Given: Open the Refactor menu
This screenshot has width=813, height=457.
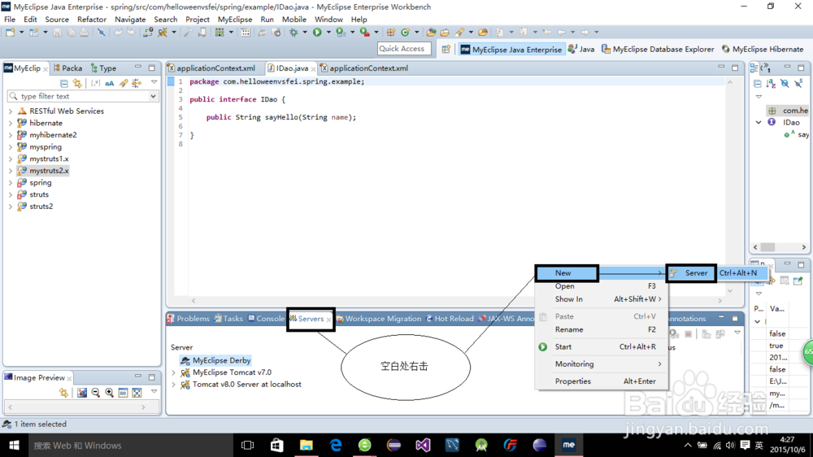Looking at the screenshot, I should (92, 20).
